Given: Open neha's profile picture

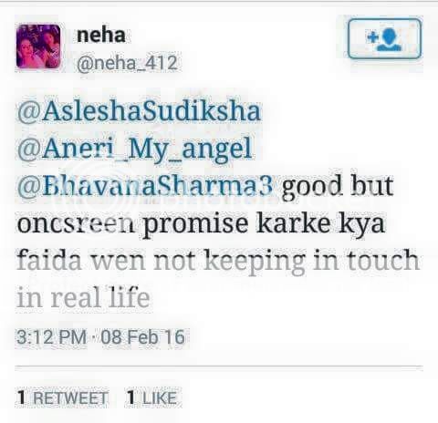Looking at the screenshot, I should tap(38, 46).
